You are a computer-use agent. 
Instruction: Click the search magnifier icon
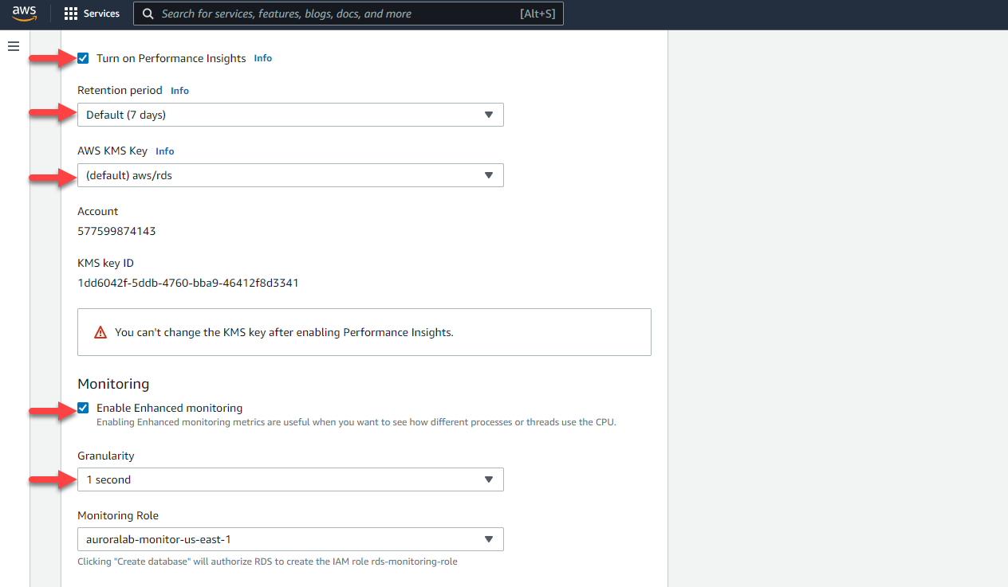148,14
